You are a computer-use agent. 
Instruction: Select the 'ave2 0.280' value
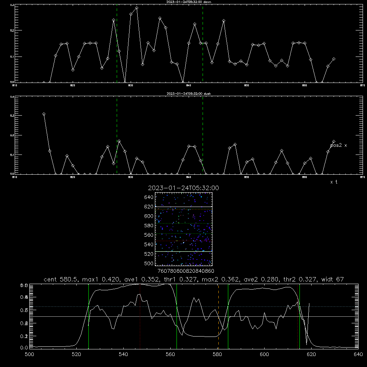(x=261, y=279)
